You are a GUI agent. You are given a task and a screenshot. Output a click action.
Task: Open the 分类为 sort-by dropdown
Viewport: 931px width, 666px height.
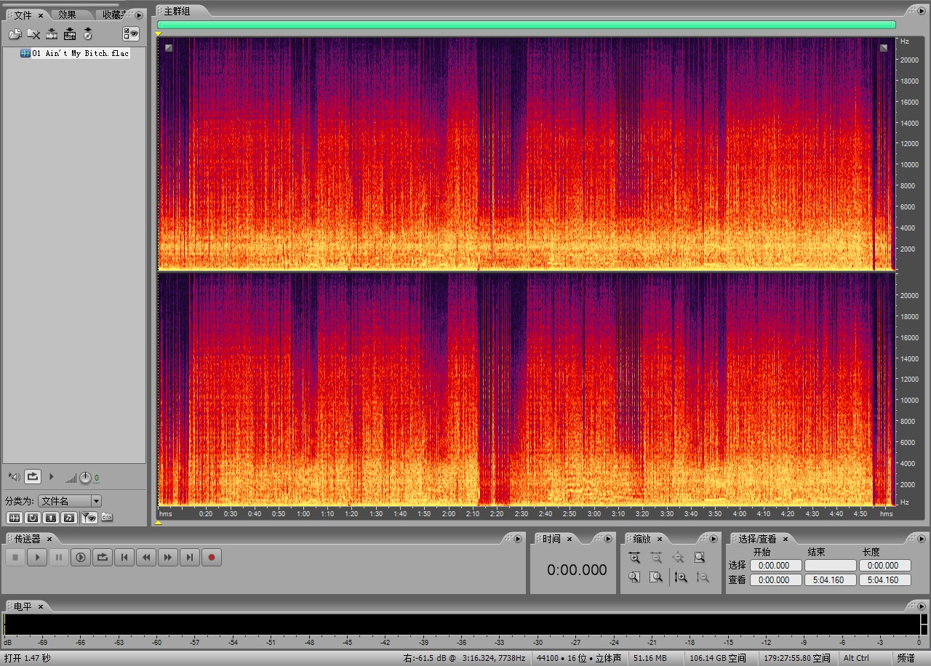tap(70, 501)
